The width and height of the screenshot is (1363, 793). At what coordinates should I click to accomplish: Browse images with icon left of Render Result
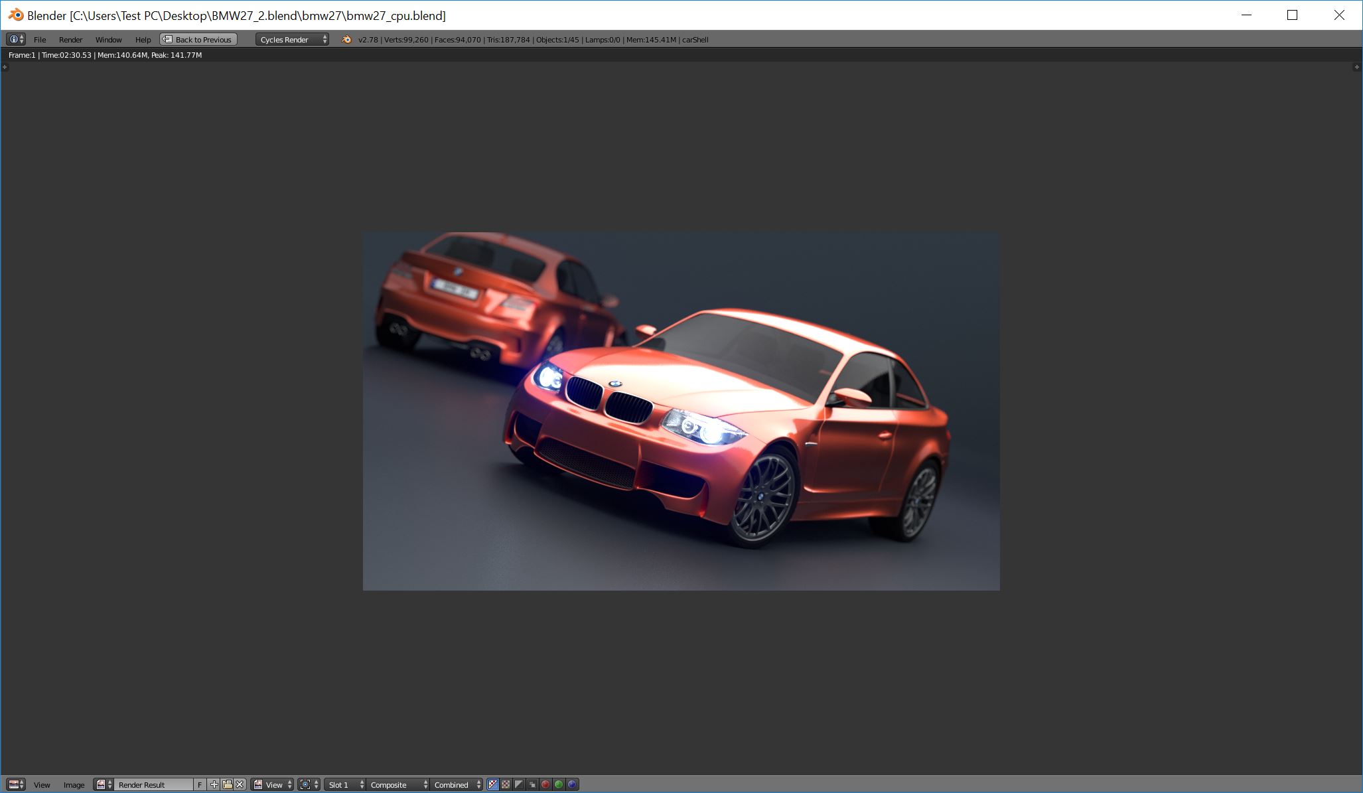[103, 784]
